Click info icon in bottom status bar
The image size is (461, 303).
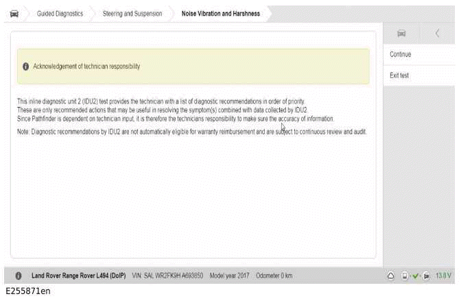pos(18,276)
